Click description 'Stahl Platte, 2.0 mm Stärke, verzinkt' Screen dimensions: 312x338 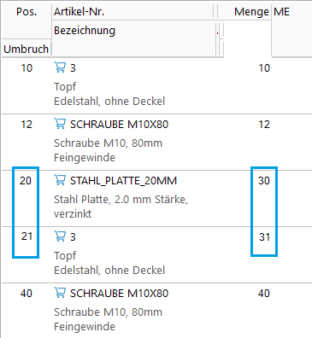[121, 207]
